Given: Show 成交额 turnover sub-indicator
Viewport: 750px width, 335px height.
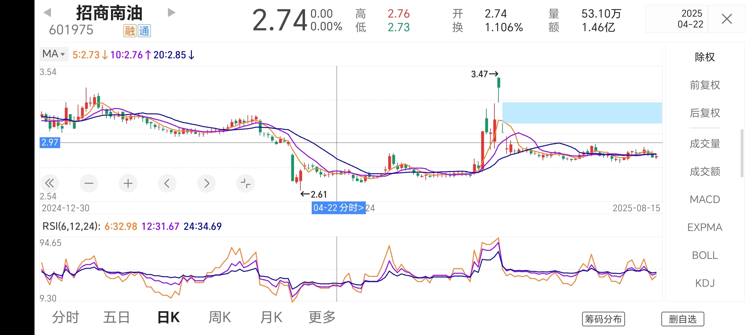Looking at the screenshot, I should coord(705,172).
